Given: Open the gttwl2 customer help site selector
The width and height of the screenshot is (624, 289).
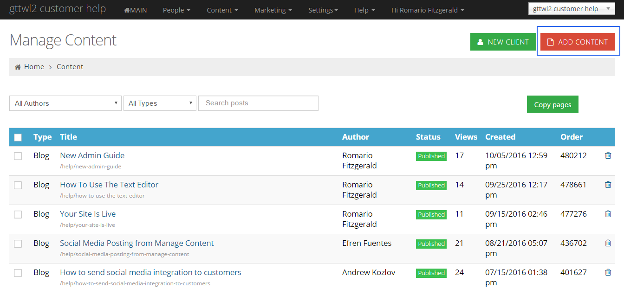Looking at the screenshot, I should [571, 9].
